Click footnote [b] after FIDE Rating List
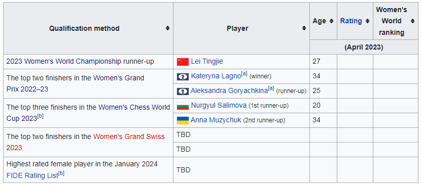The image size is (422, 185). click(61, 173)
